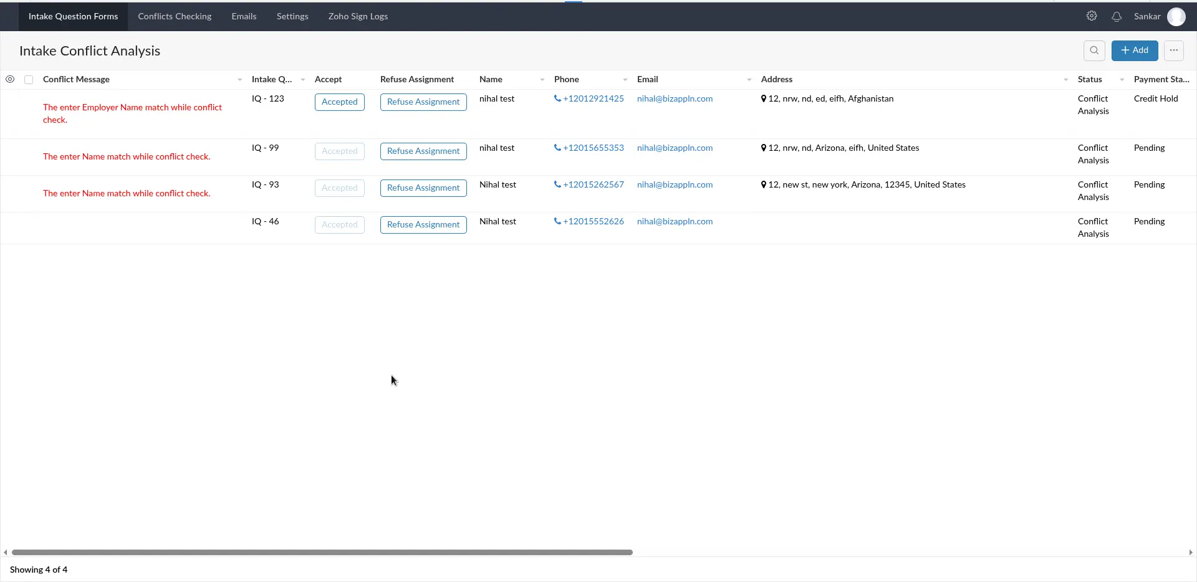Toggle the select-all checkbox in the header
The image size is (1197, 582).
29,79
